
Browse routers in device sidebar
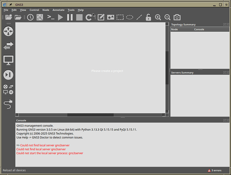coord(8,31)
